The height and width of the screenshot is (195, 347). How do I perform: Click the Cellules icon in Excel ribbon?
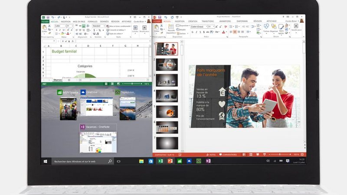pos(135,29)
